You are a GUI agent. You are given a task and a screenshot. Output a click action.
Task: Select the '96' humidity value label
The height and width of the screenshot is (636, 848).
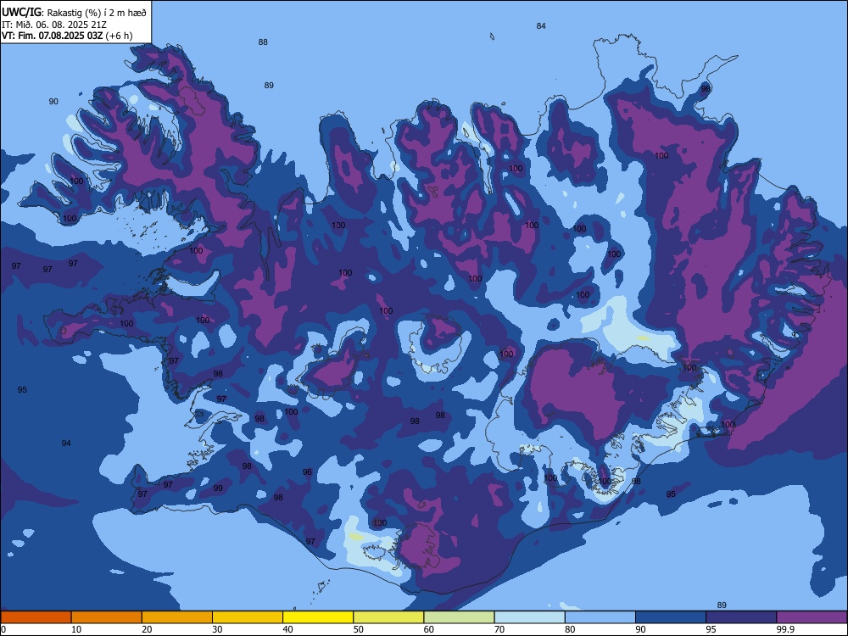point(307,472)
